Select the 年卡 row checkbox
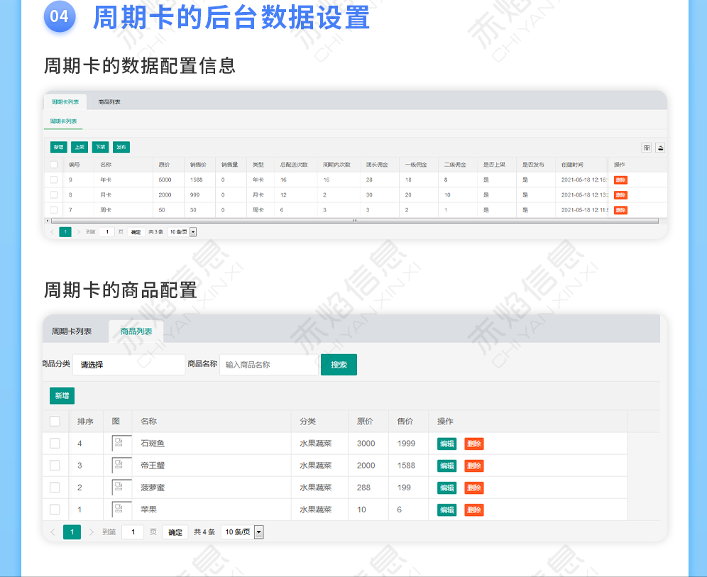The height and width of the screenshot is (577, 707). coord(53,180)
